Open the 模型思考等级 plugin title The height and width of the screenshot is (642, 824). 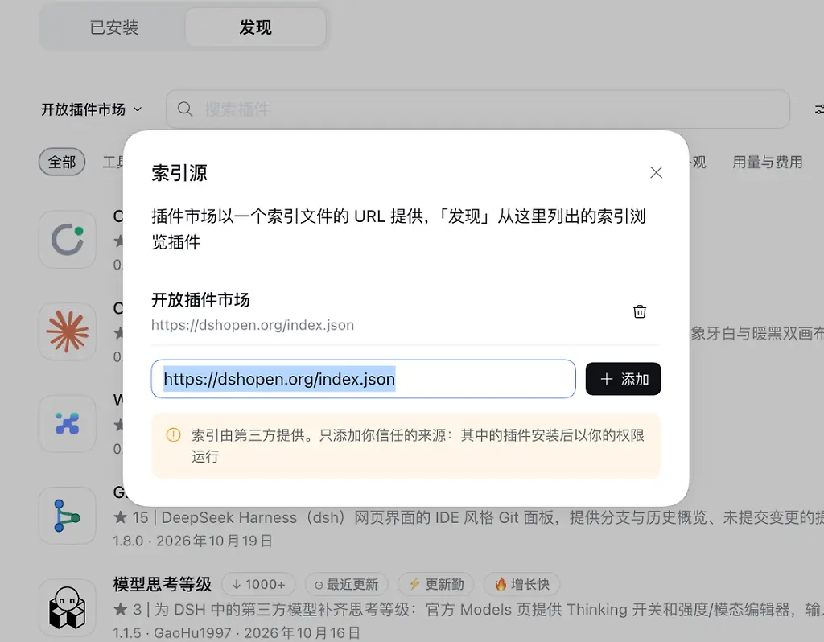pyautogui.click(x=163, y=584)
